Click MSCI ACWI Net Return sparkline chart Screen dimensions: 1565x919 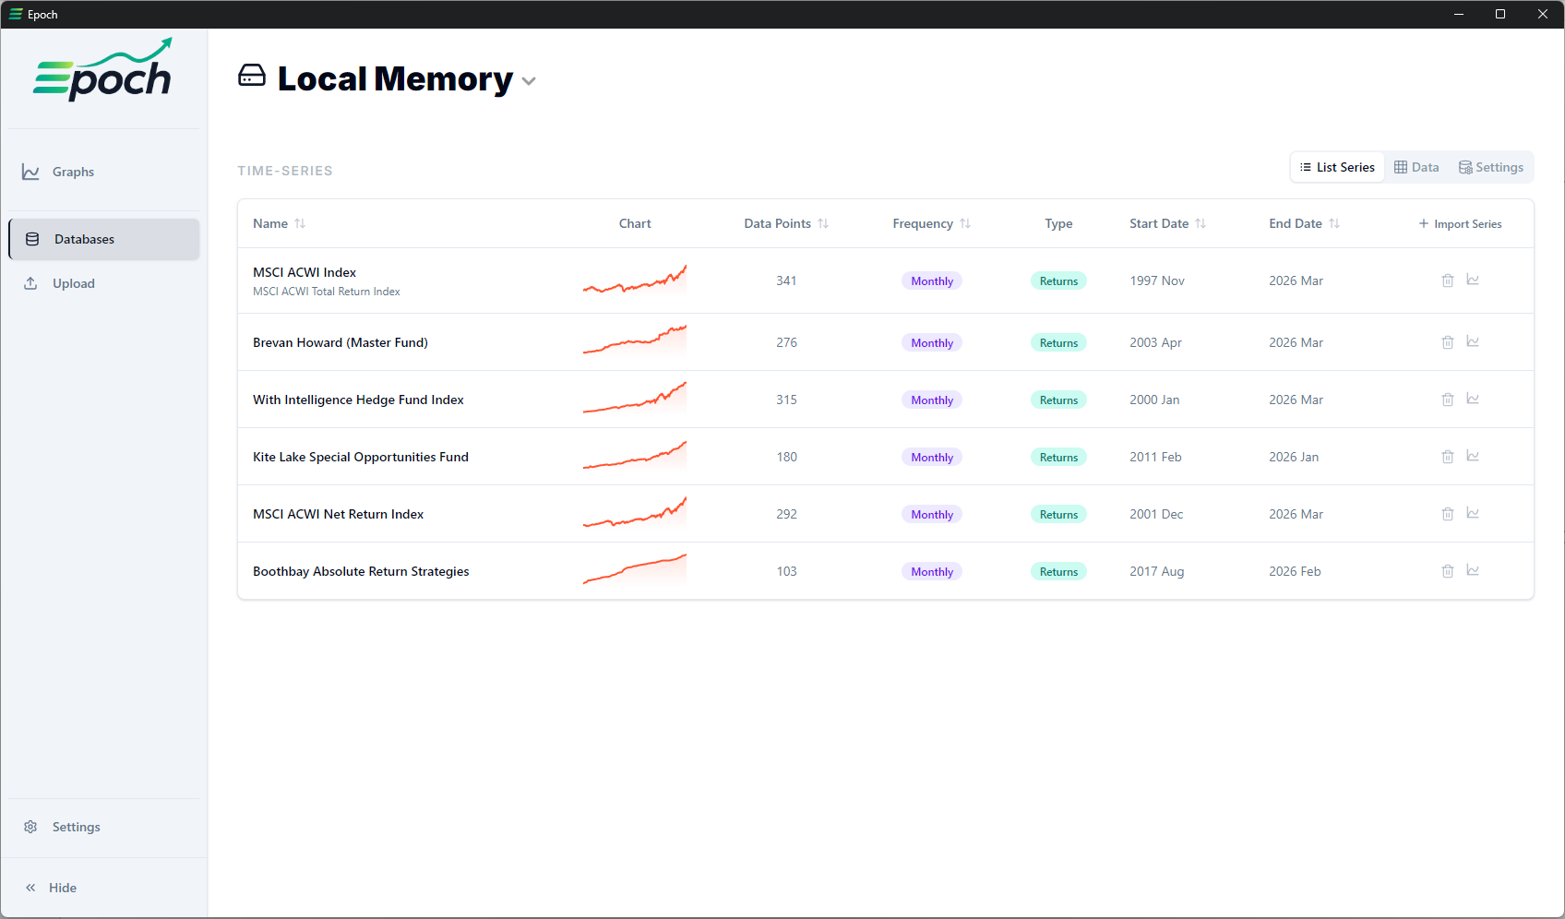tap(635, 513)
